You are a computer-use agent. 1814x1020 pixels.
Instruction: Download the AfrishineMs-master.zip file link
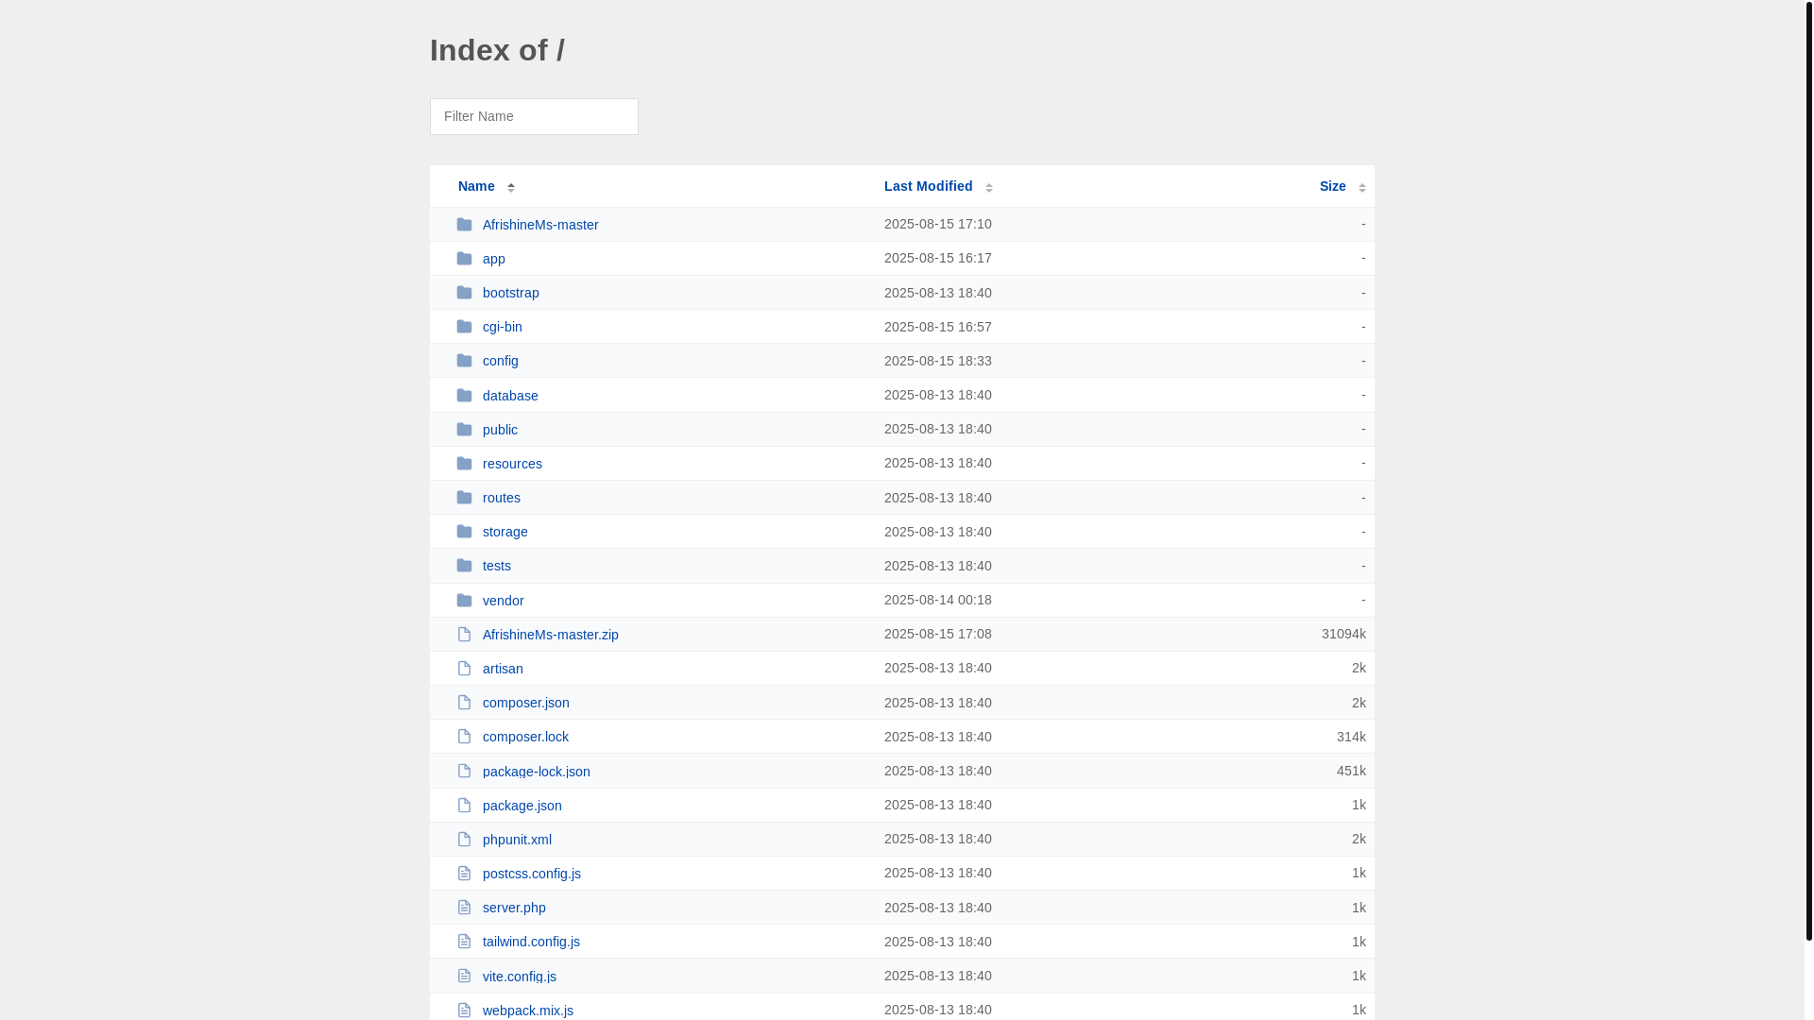pyautogui.click(x=551, y=635)
